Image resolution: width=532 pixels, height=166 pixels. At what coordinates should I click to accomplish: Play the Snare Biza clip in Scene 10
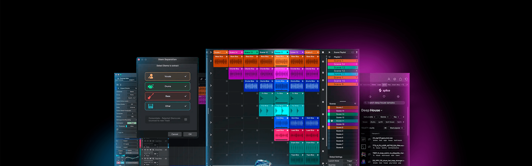(x=303, y=143)
